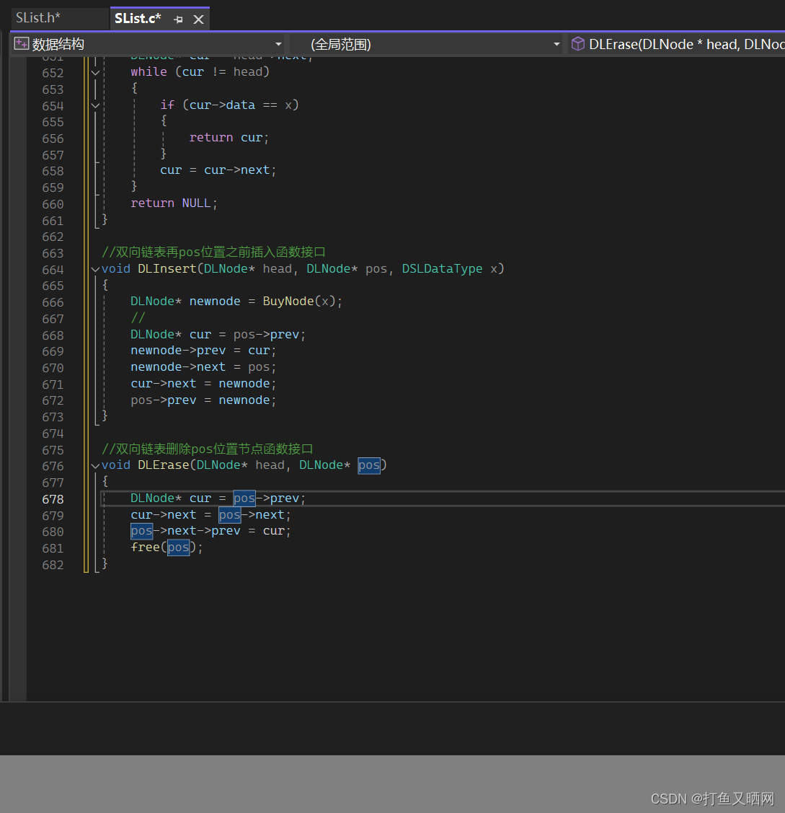The width and height of the screenshot is (785, 813).
Task: Click the 'while (cur != head)' statement
Action: (x=200, y=71)
